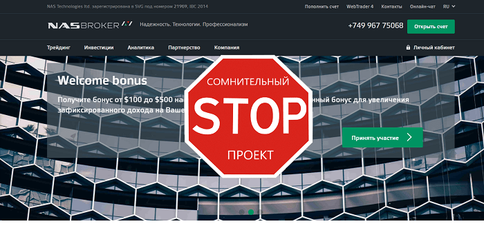
Task: Open the WebTrader 4 link
Action: 360,6
